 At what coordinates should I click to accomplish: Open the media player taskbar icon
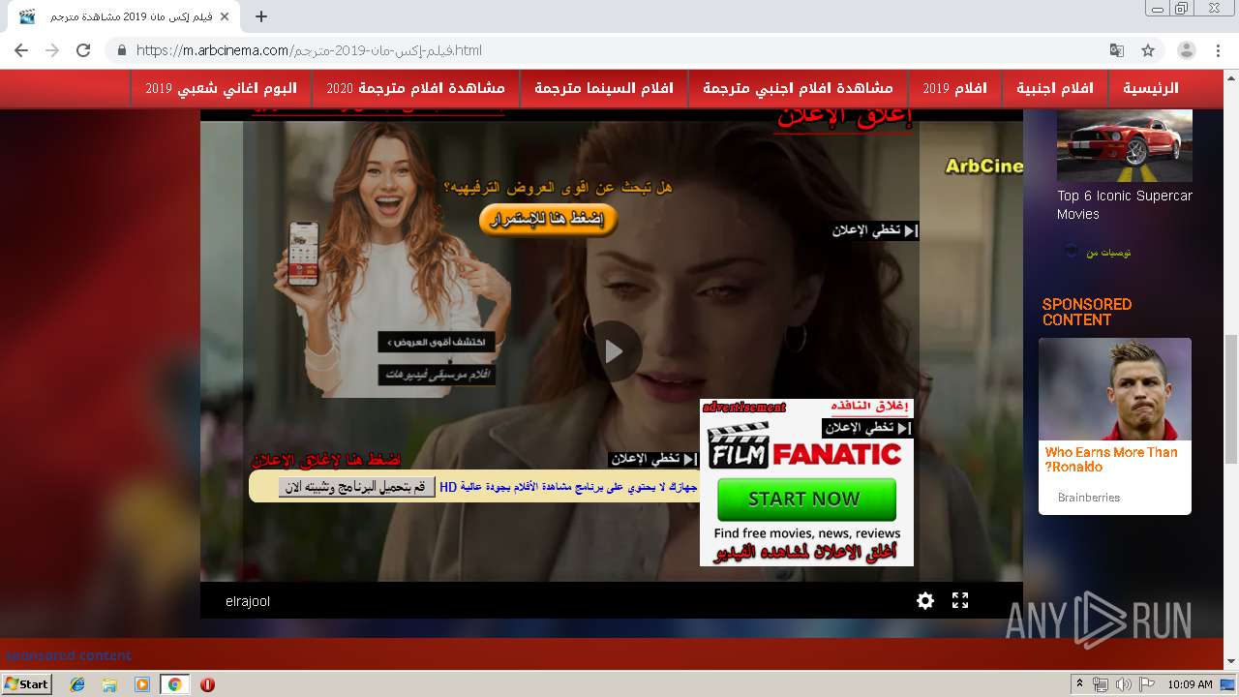142,684
